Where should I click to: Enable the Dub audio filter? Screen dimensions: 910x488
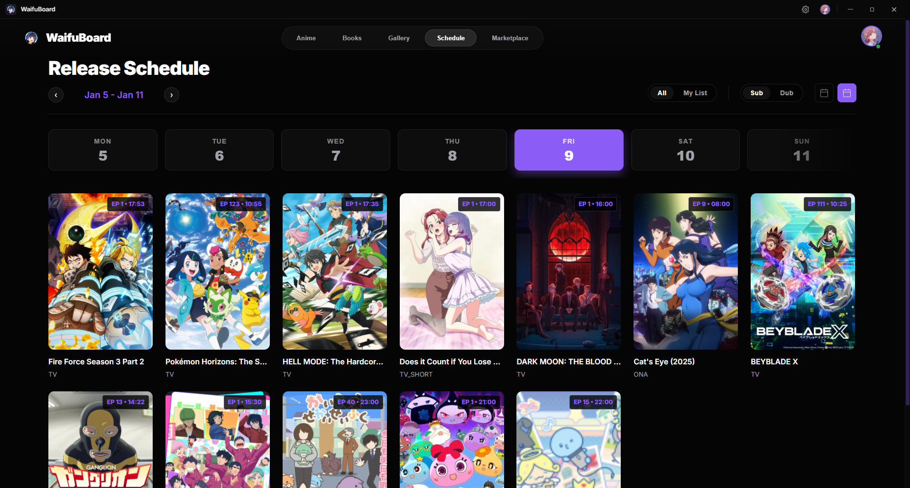coord(786,93)
